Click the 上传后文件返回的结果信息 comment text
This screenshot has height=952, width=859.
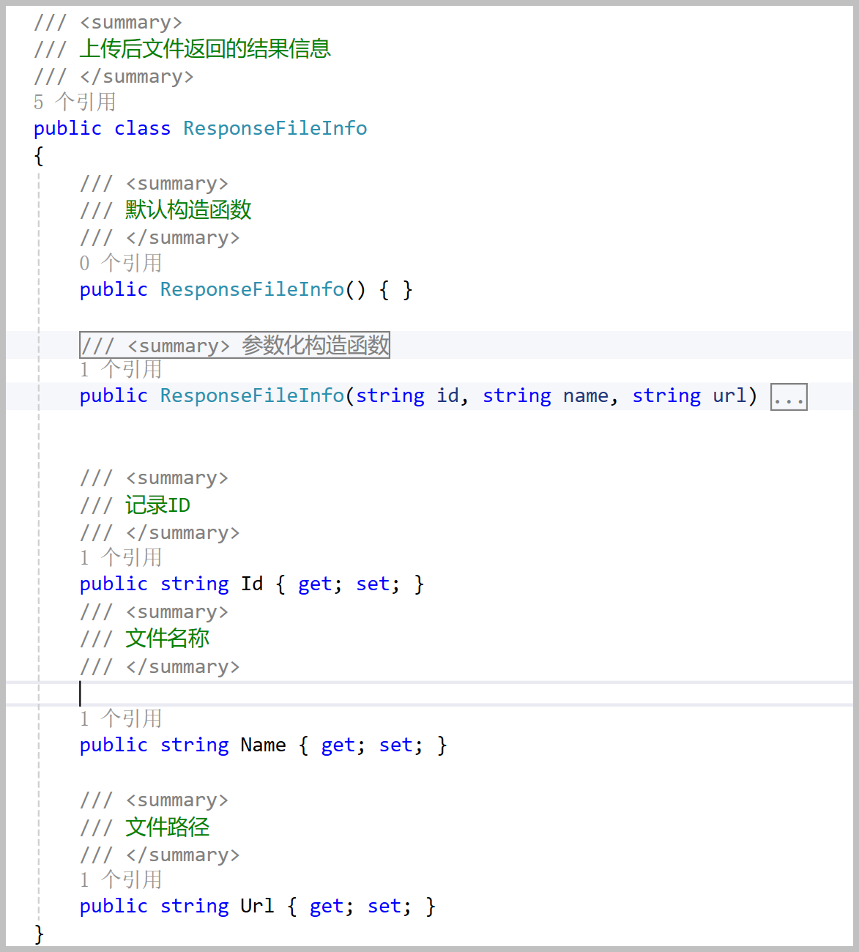(x=205, y=49)
